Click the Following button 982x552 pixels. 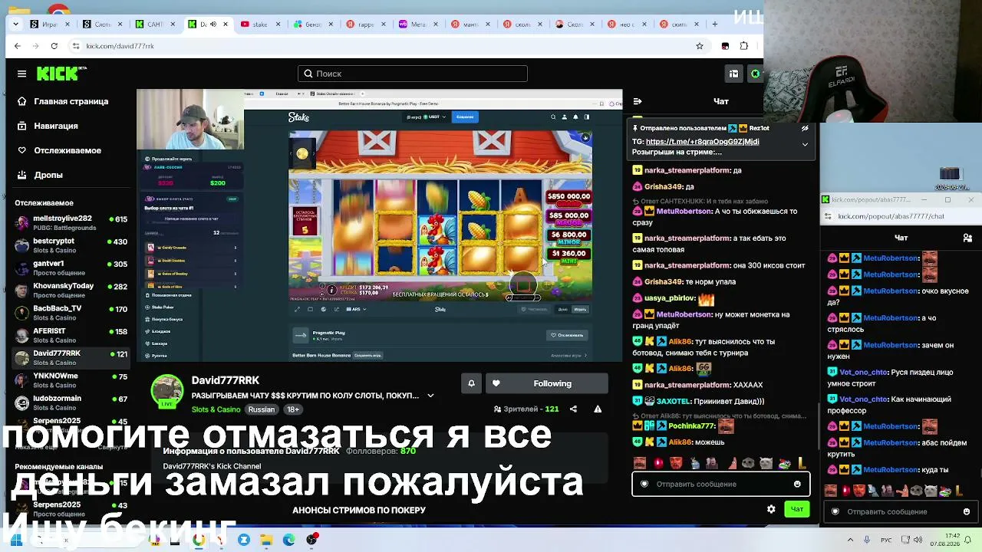tap(547, 383)
